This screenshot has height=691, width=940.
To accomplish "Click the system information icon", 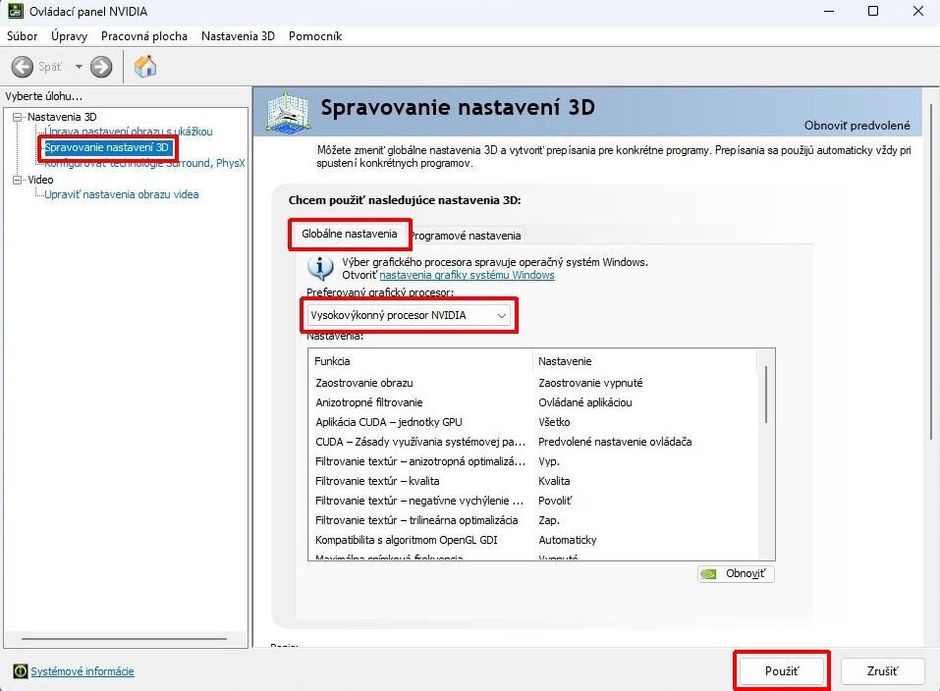I will [20, 671].
